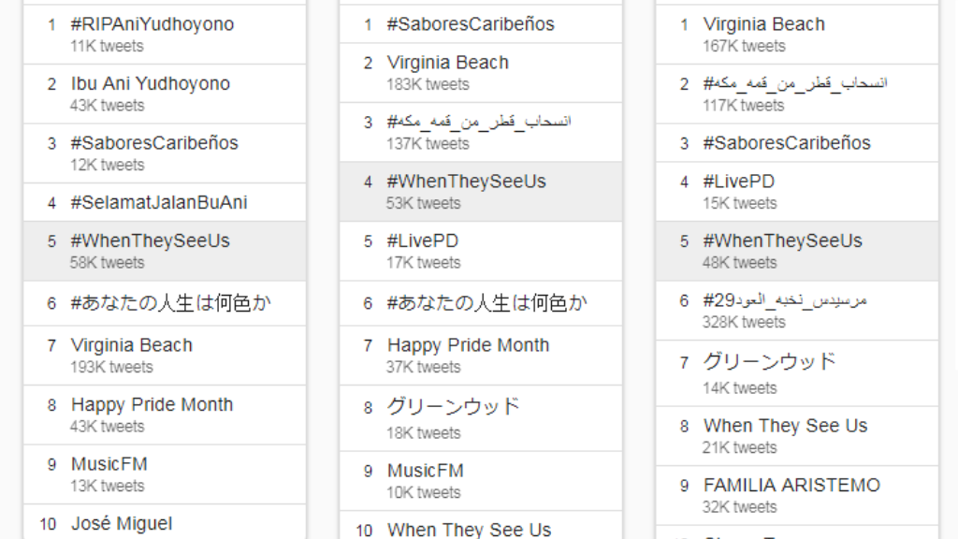Open #WhenTheySeeUs trend with 58K tweets
The width and height of the screenshot is (958, 539).
click(x=150, y=240)
